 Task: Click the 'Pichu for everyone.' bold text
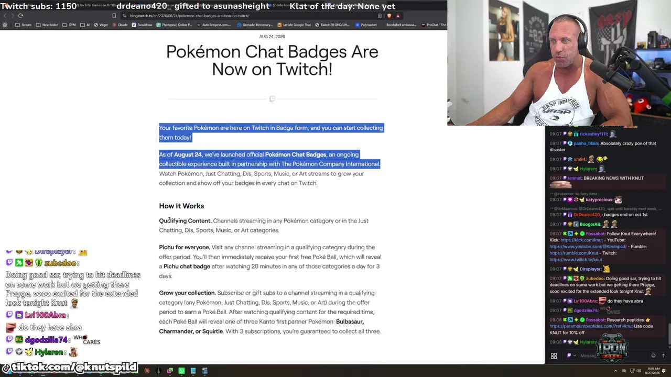pos(185,247)
